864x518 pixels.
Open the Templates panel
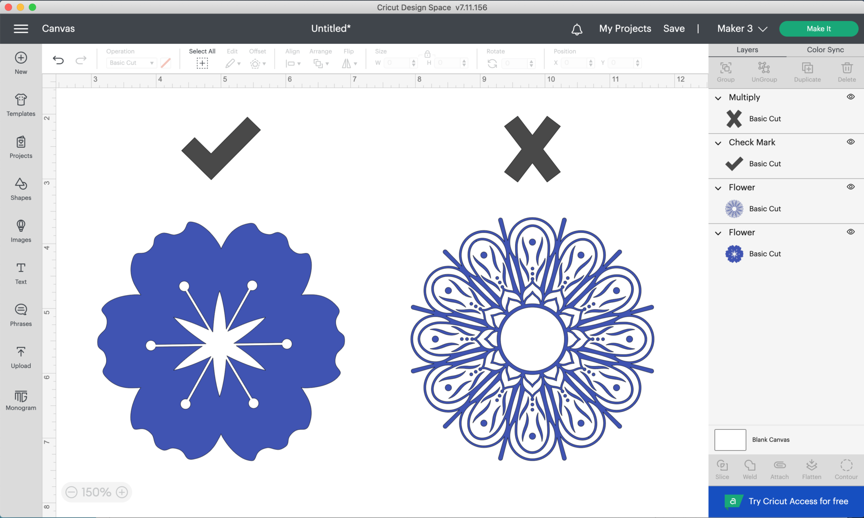[21, 105]
